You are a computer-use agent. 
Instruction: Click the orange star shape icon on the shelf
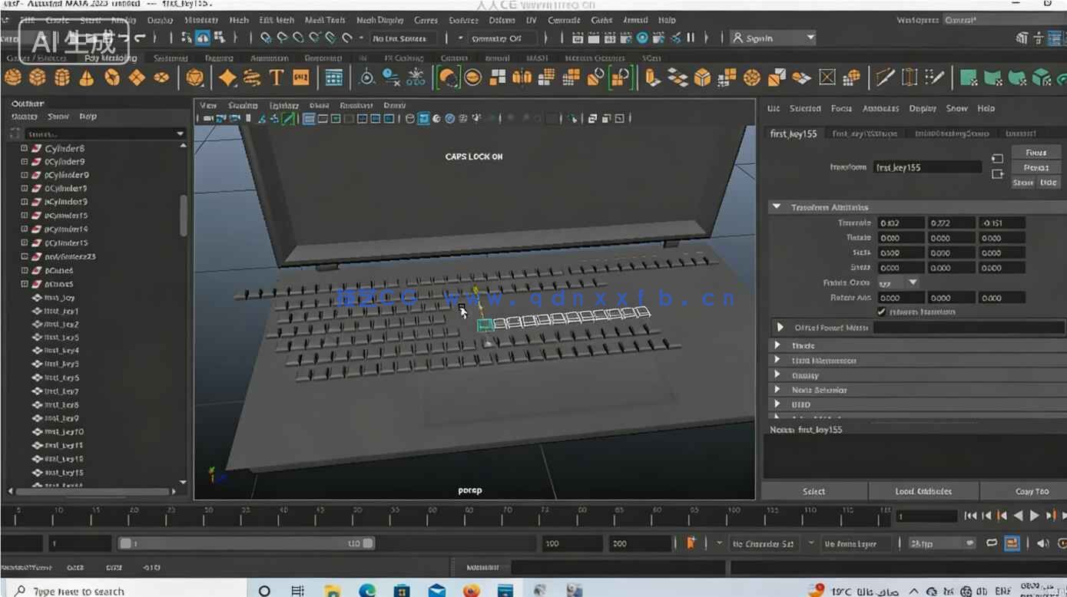coord(227,78)
